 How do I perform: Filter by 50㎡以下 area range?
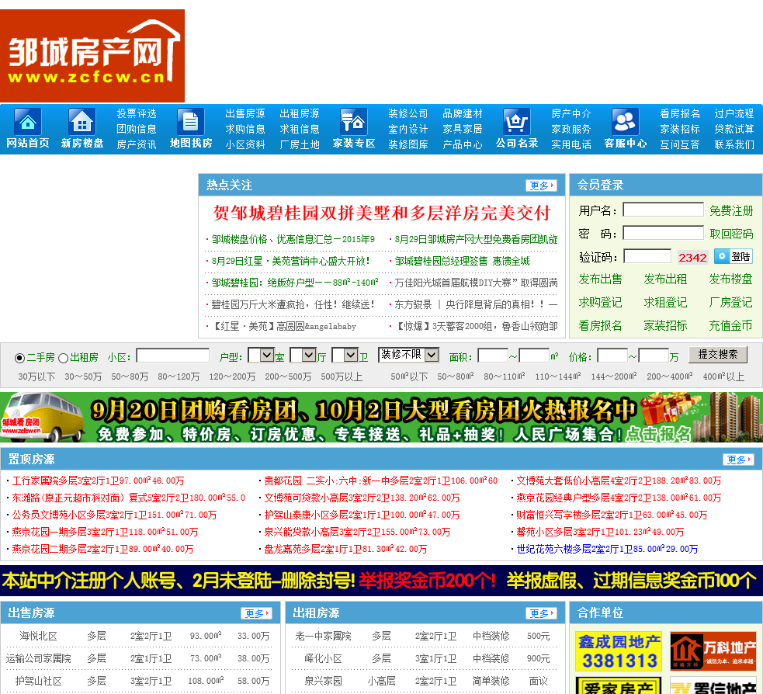409,377
